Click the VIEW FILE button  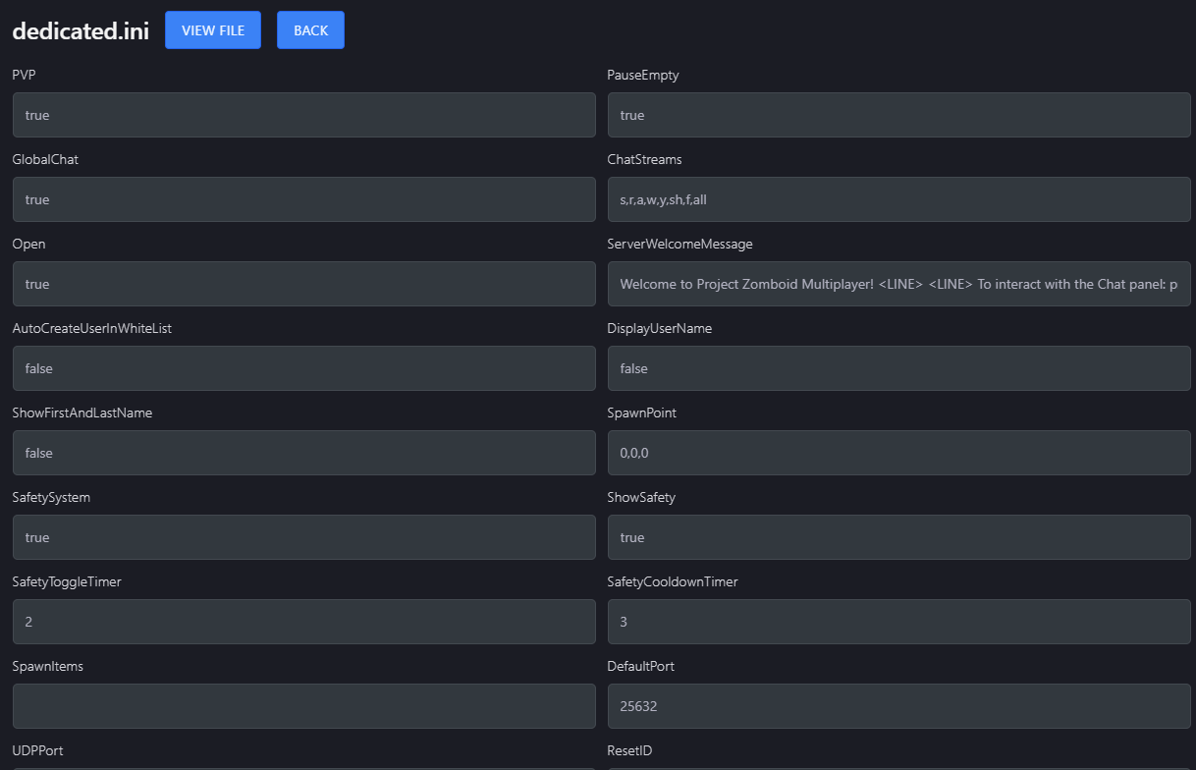point(212,29)
